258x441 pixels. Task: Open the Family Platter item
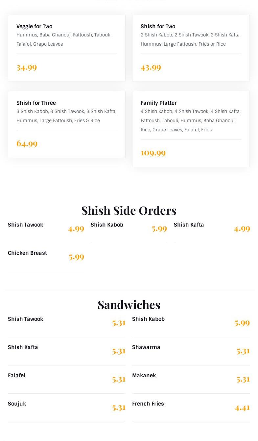(159, 103)
